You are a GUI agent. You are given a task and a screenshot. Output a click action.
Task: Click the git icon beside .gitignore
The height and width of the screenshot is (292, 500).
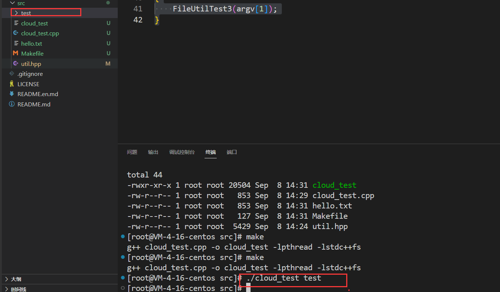(12, 74)
